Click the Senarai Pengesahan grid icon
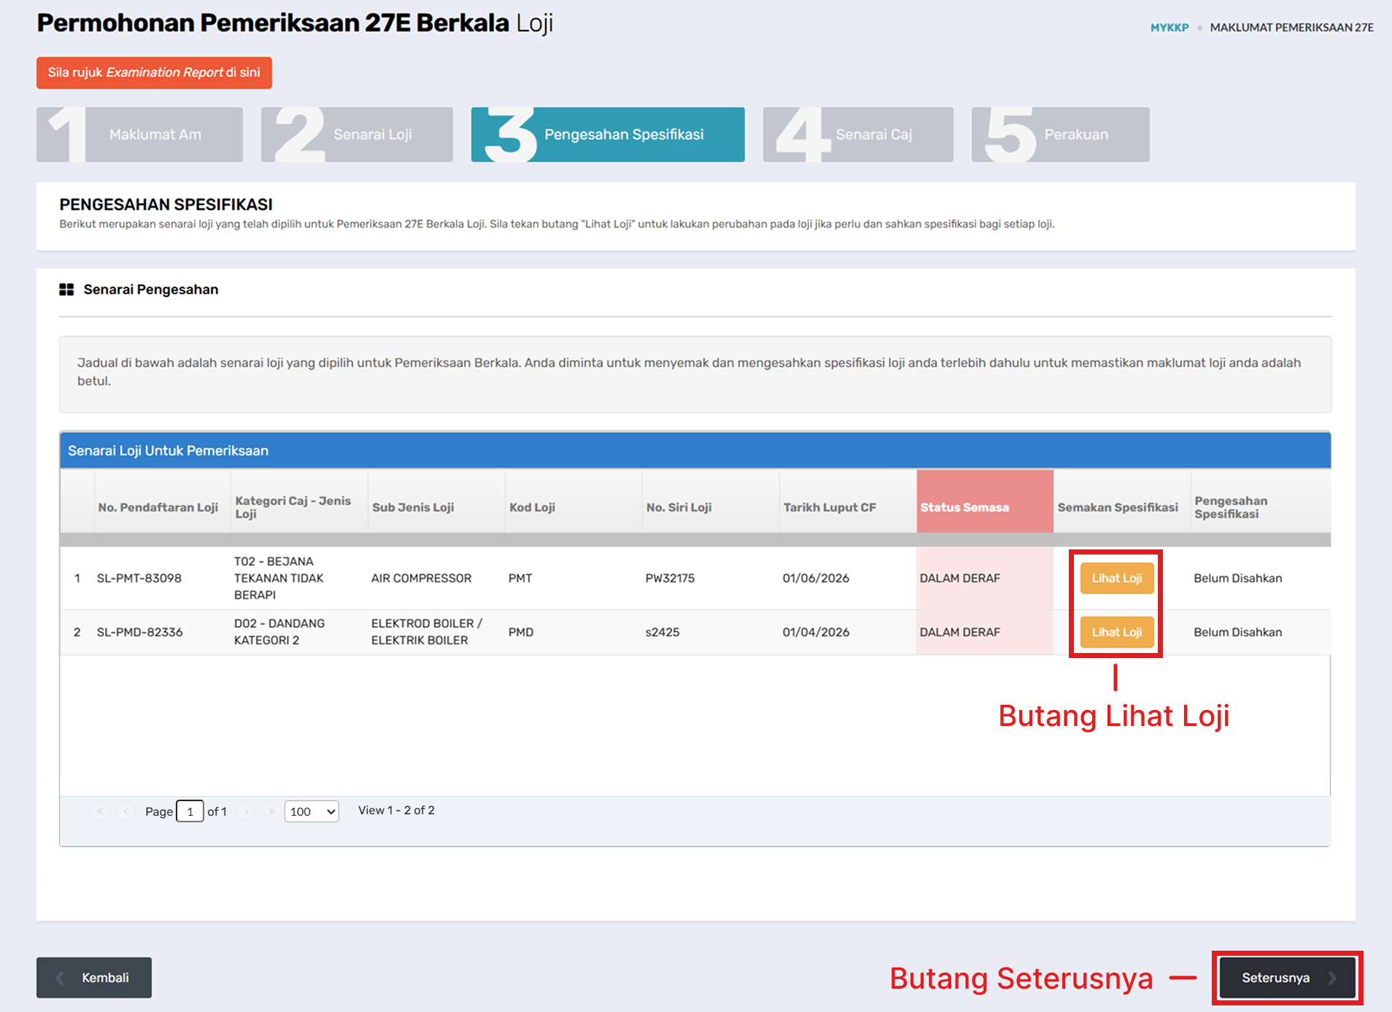Screen dimensions: 1392x1012 [66, 290]
